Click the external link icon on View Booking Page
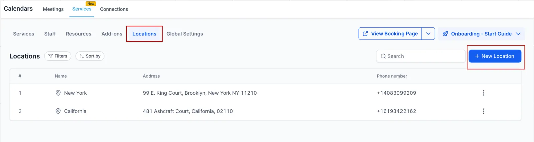 [365, 34]
